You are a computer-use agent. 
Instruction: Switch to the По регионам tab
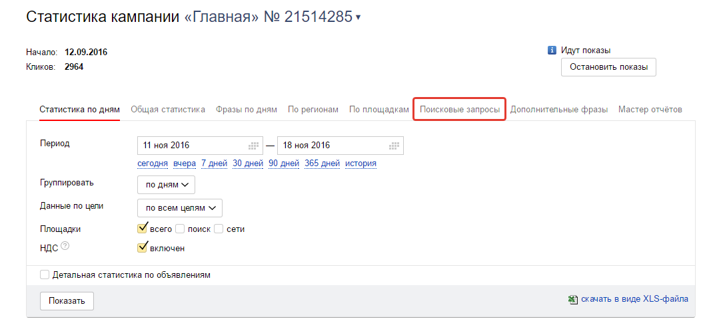pos(313,109)
